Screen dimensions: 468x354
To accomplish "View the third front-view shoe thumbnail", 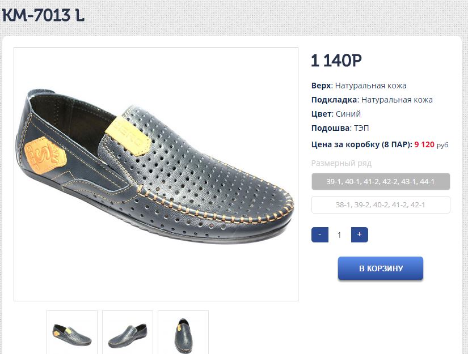I will (x=183, y=332).
